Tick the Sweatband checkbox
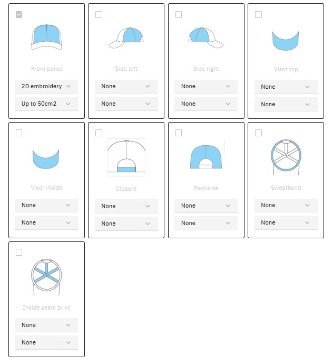The image size is (333, 364). pyautogui.click(x=258, y=133)
